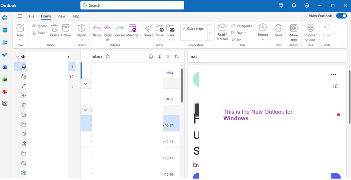
Task: Click the reading pane scrollbar
Action: click(349, 97)
